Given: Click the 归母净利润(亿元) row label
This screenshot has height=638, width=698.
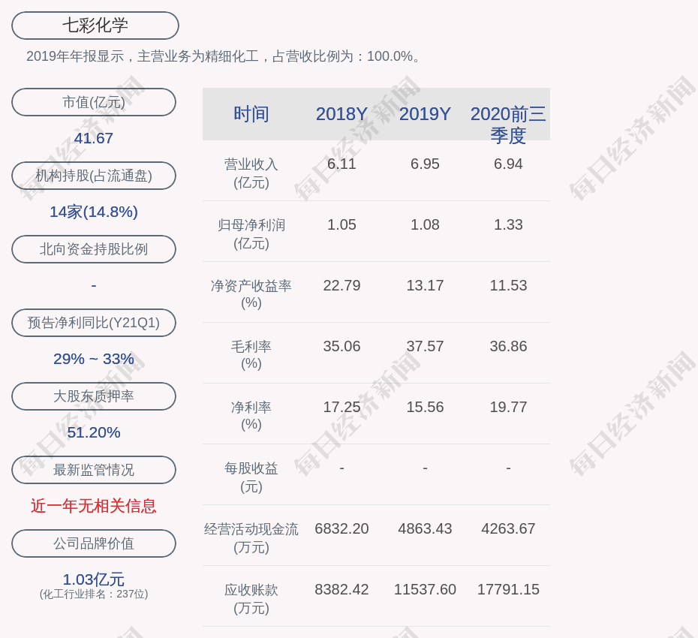Looking at the screenshot, I should click(251, 233).
